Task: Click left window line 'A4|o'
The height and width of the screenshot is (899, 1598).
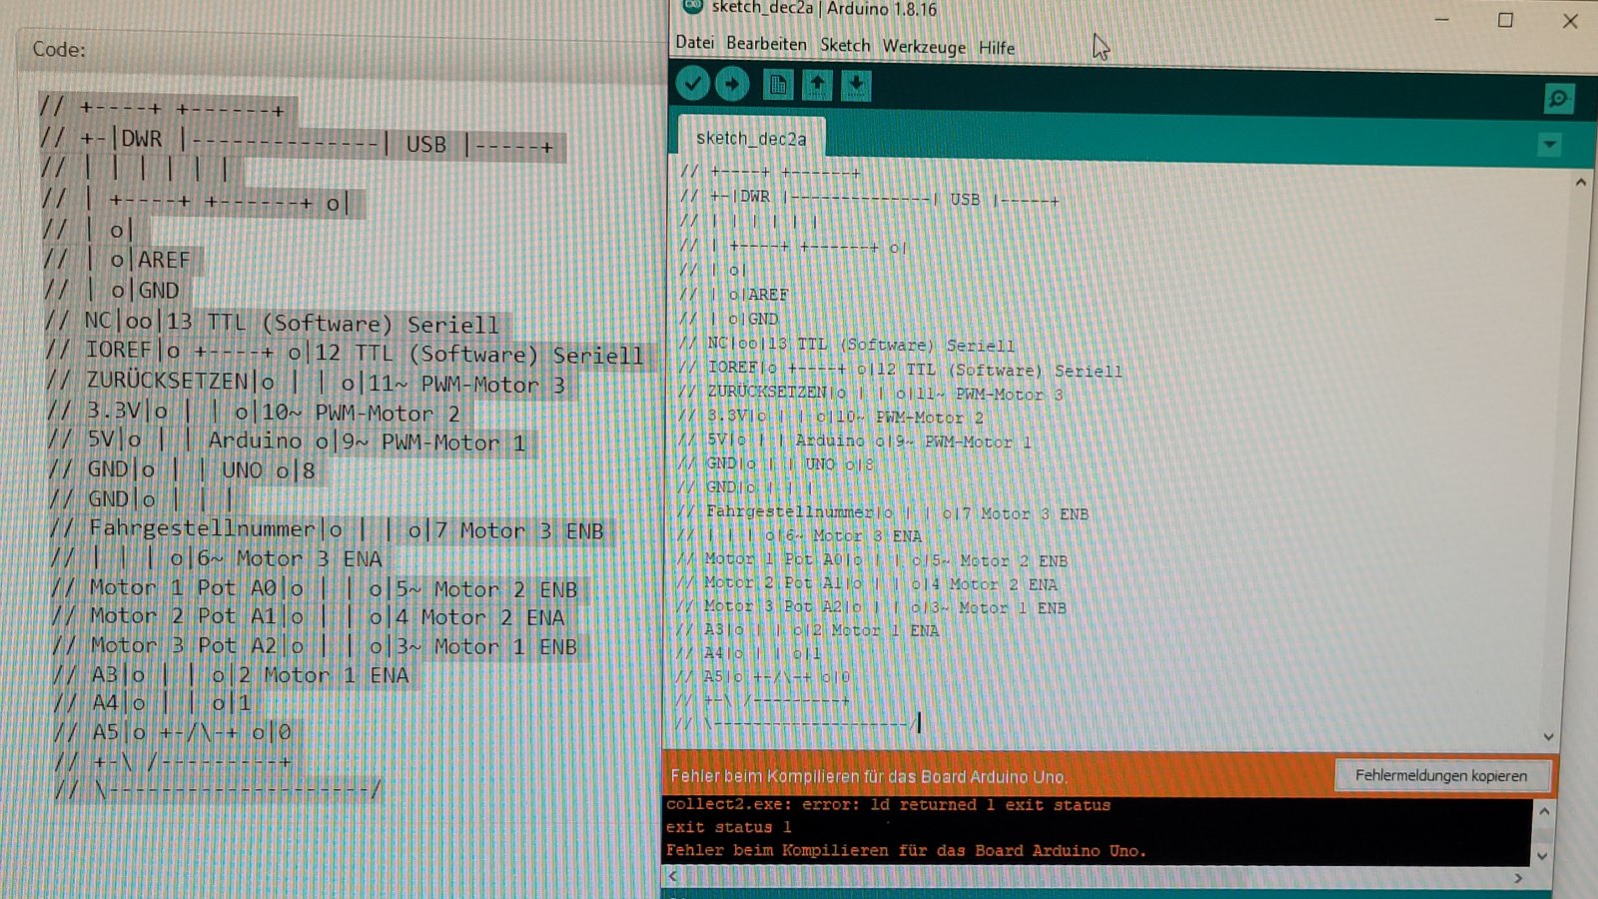Action: tap(152, 702)
